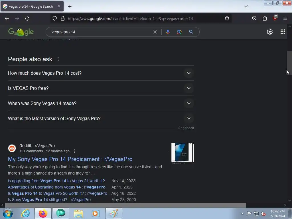This screenshot has height=219, width=292.
Task: Open 'My Sony Vegas Pro 14 Predicament' result
Action: coord(70,159)
